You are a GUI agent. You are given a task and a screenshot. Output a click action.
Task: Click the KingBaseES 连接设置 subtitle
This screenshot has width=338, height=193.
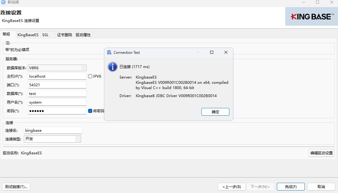click(x=20, y=21)
